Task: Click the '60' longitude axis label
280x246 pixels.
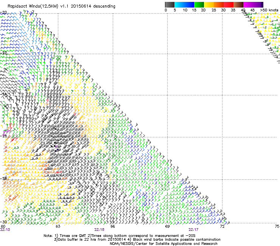Action: point(3,226)
